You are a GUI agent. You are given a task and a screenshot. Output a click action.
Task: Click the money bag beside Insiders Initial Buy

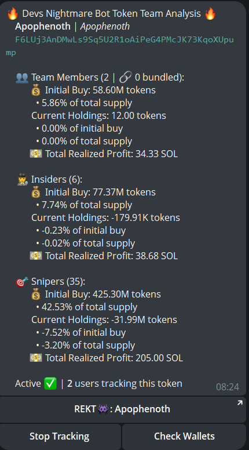click(36, 193)
